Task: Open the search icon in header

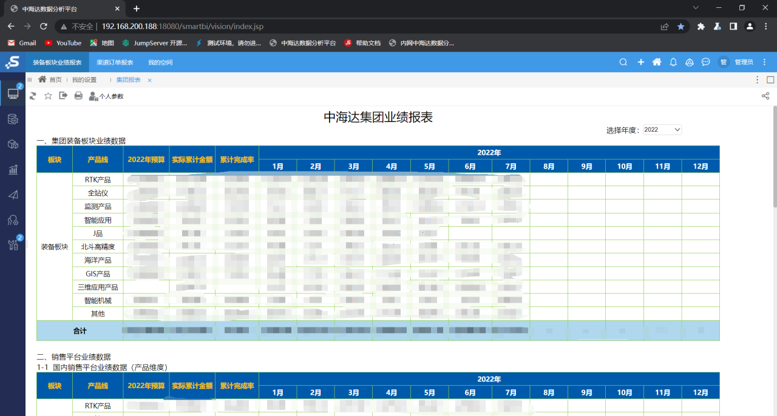Action: coord(623,62)
